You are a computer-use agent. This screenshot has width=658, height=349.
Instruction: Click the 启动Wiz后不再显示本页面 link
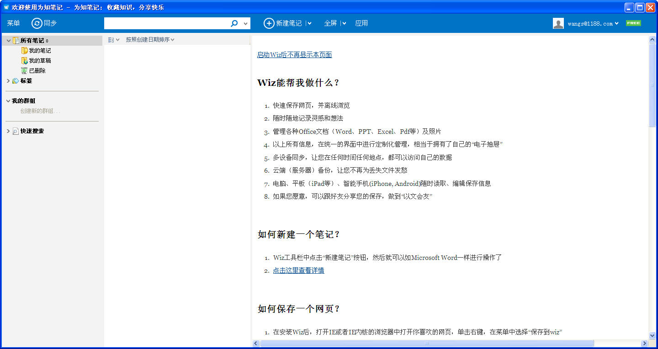(294, 55)
